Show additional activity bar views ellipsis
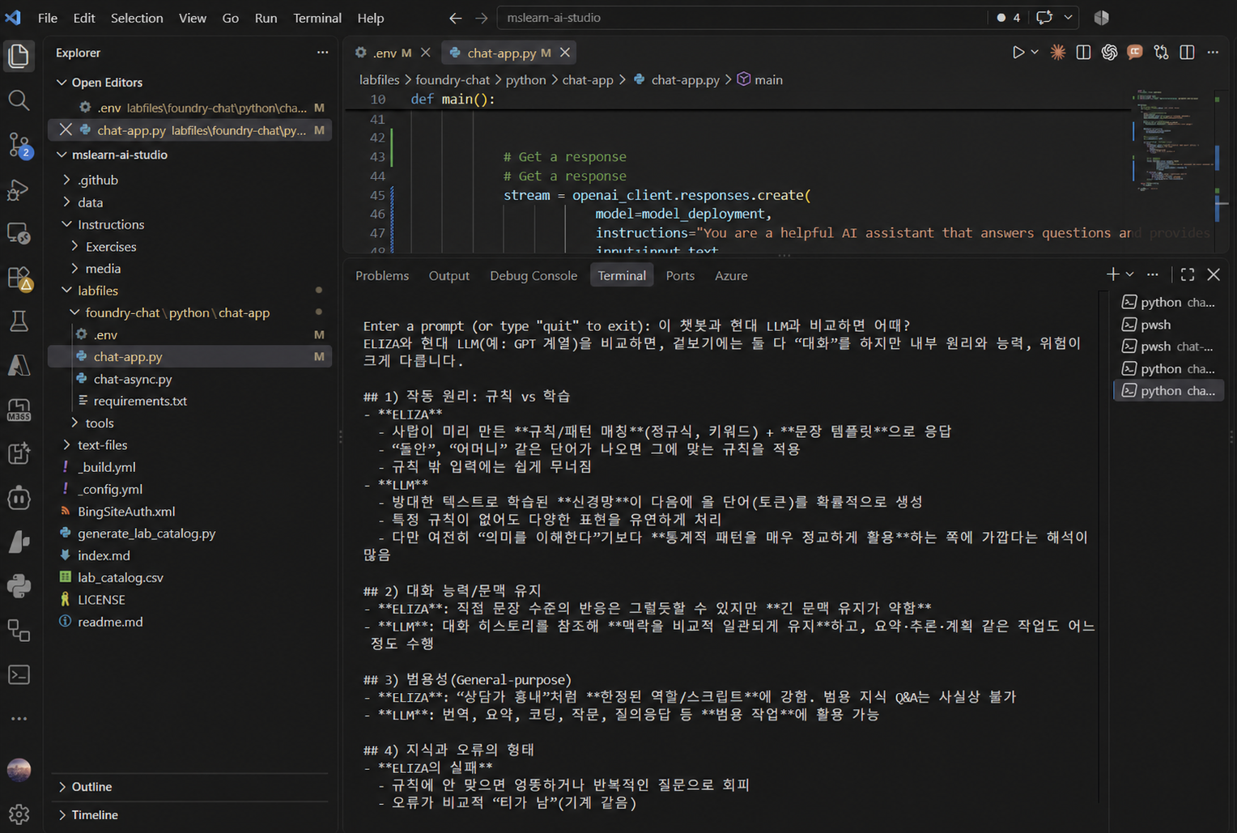 (19, 718)
